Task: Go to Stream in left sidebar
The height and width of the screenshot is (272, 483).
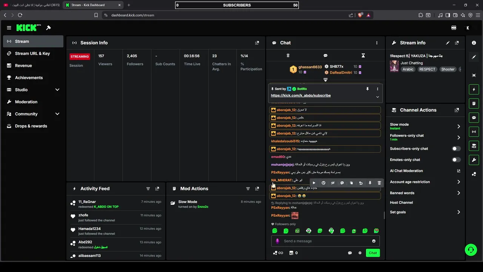Action: click(x=33, y=41)
